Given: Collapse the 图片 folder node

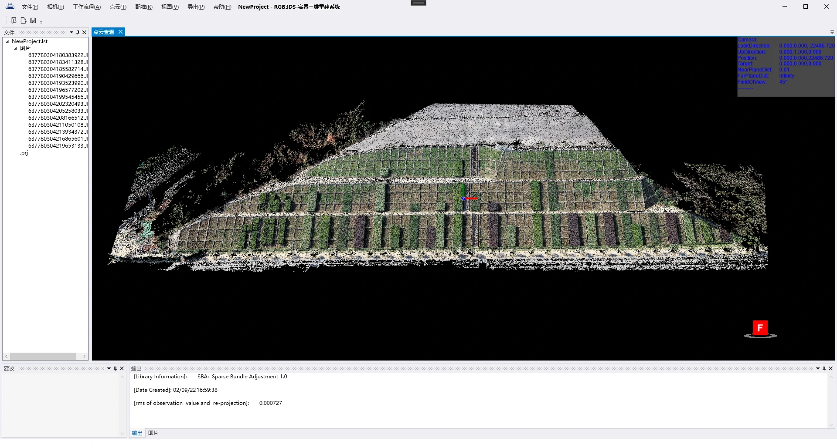Looking at the screenshot, I should pos(16,49).
